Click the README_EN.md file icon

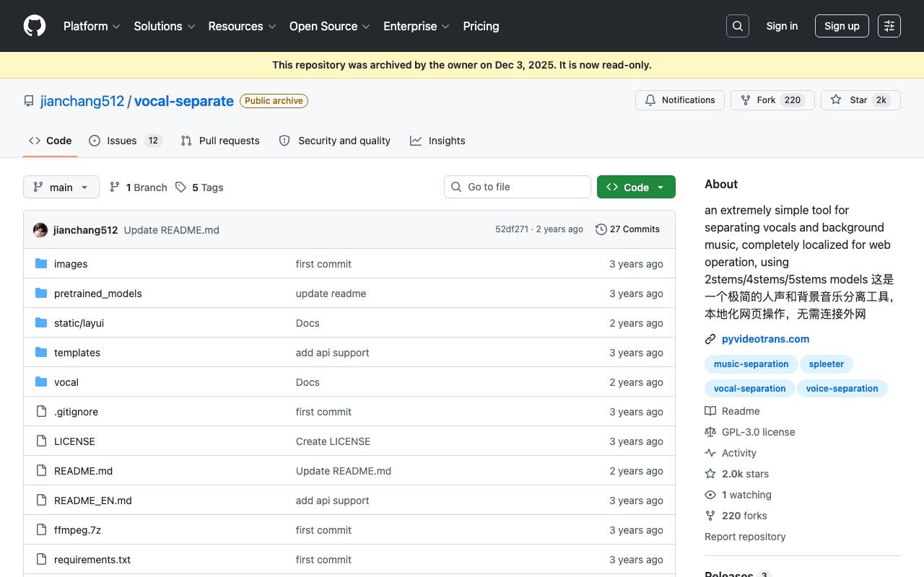(41, 501)
